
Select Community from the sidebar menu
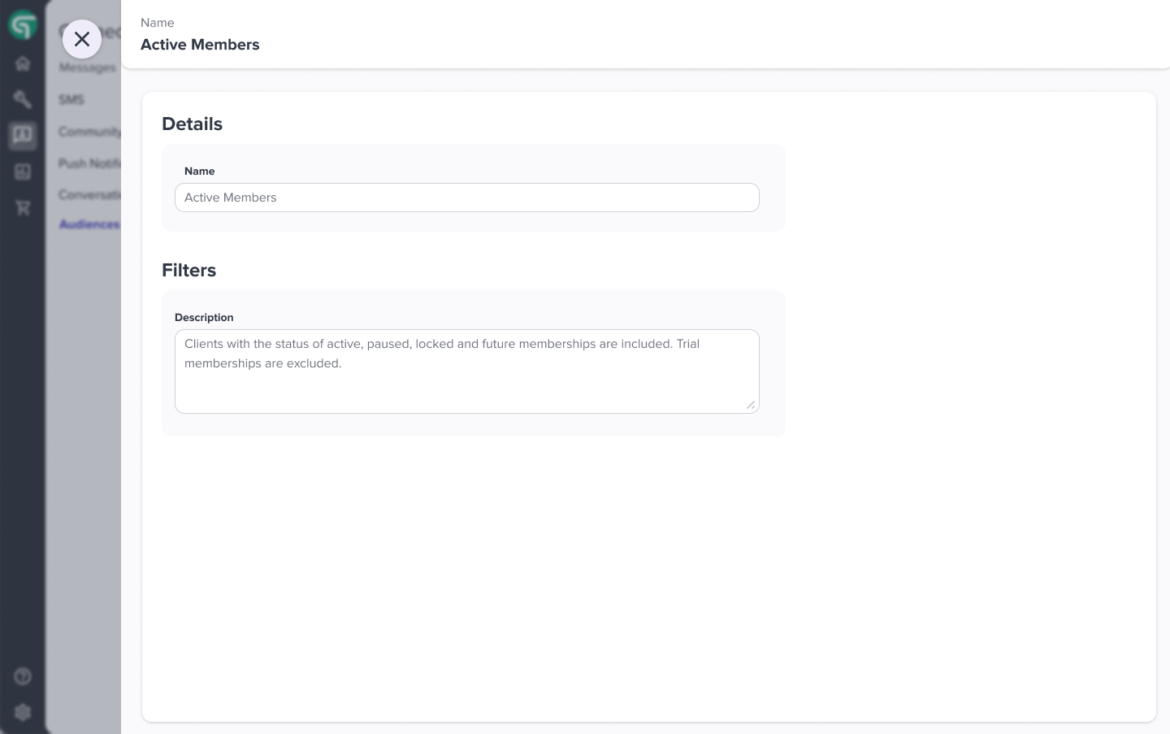click(89, 132)
